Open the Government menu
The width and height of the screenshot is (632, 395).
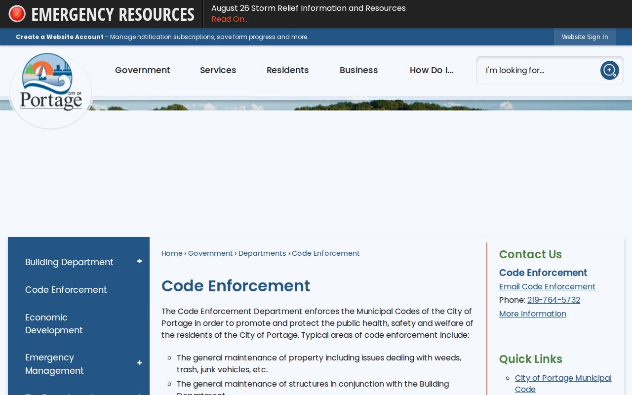point(143,70)
